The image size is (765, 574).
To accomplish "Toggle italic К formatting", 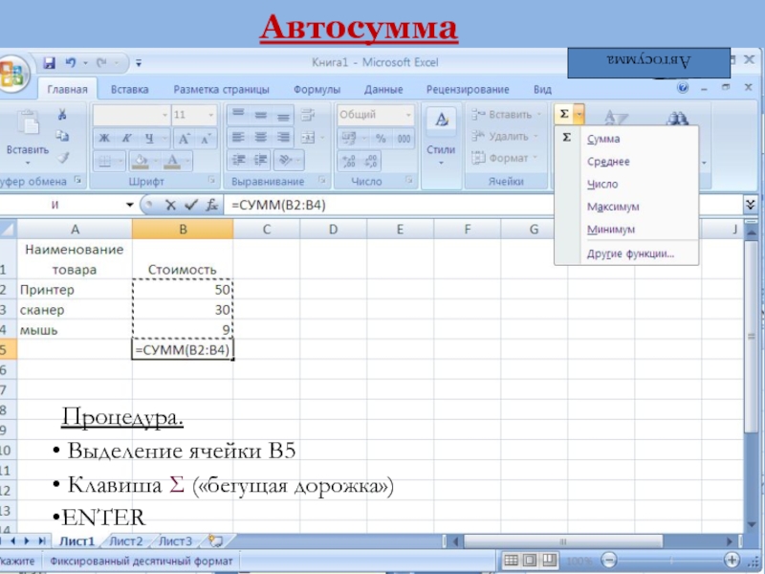I will pyautogui.click(x=126, y=138).
